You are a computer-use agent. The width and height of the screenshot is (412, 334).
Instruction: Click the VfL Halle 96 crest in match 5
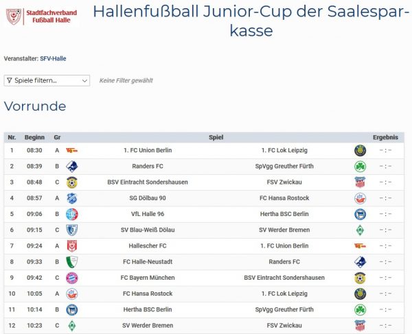point(71,214)
